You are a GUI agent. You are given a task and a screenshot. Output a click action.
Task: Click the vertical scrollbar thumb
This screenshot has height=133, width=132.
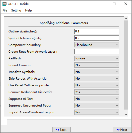point(126,65)
